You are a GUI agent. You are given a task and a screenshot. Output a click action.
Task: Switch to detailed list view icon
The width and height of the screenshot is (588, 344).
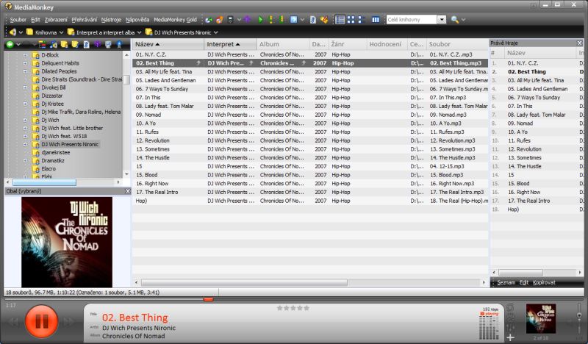coord(340,20)
